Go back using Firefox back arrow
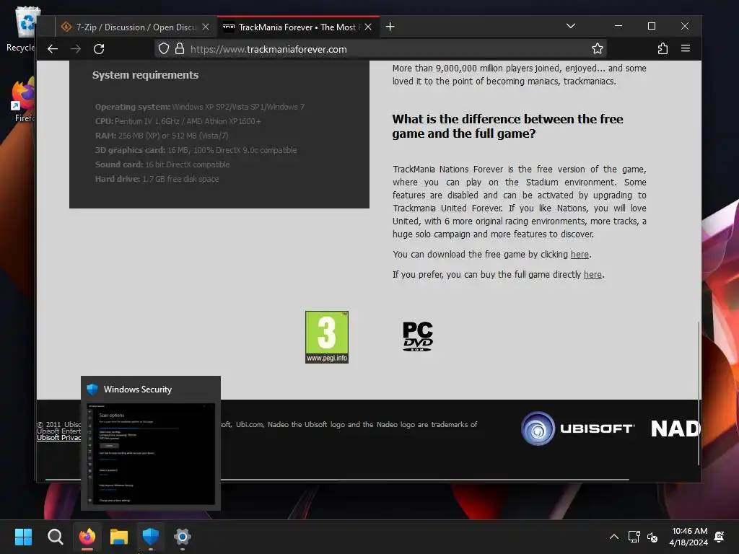The image size is (739, 554). (52, 49)
